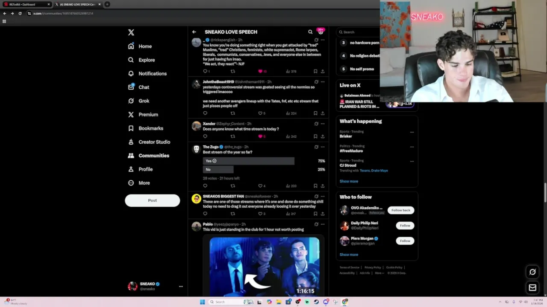Click the X logo in sidebar
The image size is (547, 307).
click(x=131, y=32)
